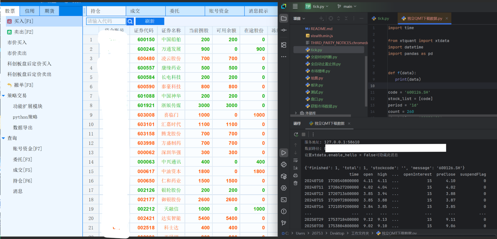Click Desktop in the path breadcrumb
Viewport: 497px width, 239px height.
coord(337,233)
